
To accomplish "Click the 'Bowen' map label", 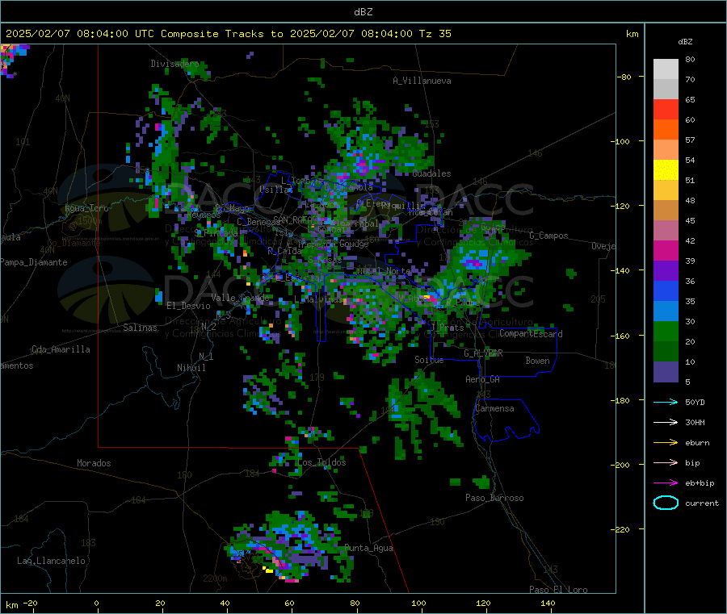I will tap(537, 361).
